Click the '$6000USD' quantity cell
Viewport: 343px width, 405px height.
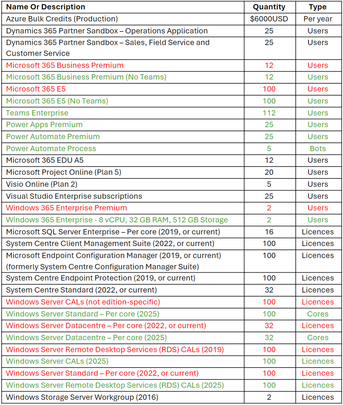[x=269, y=19]
